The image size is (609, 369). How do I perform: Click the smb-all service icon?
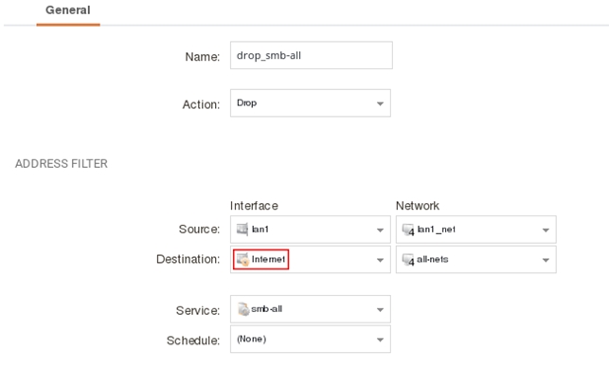pyautogui.click(x=243, y=309)
